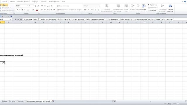
Task: Click the Undo quick-access icon
Action: coord(1,16)
